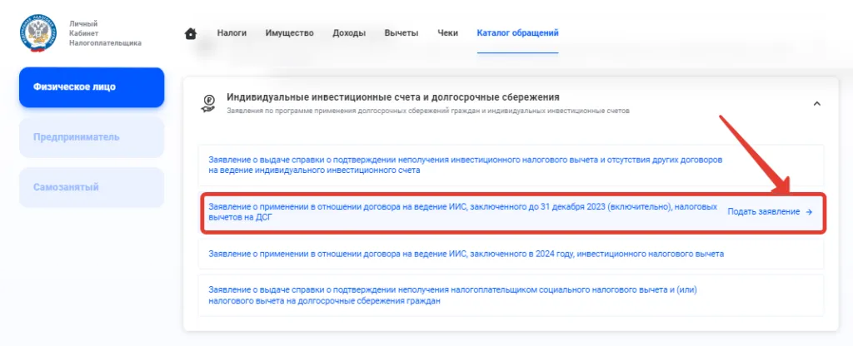Click the Подать заявление link
The height and width of the screenshot is (346, 853).
tap(764, 212)
